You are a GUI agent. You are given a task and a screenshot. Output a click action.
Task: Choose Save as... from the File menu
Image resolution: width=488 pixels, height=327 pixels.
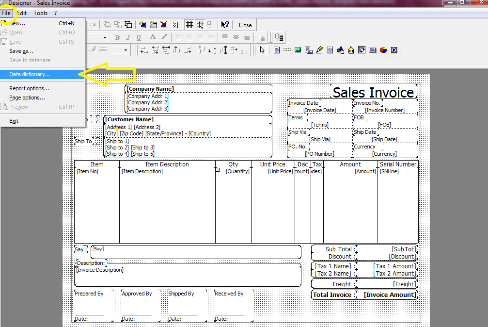tap(43, 51)
